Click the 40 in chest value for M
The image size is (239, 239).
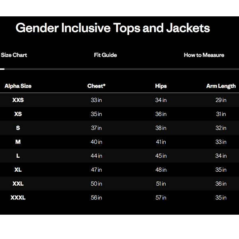[96, 142]
